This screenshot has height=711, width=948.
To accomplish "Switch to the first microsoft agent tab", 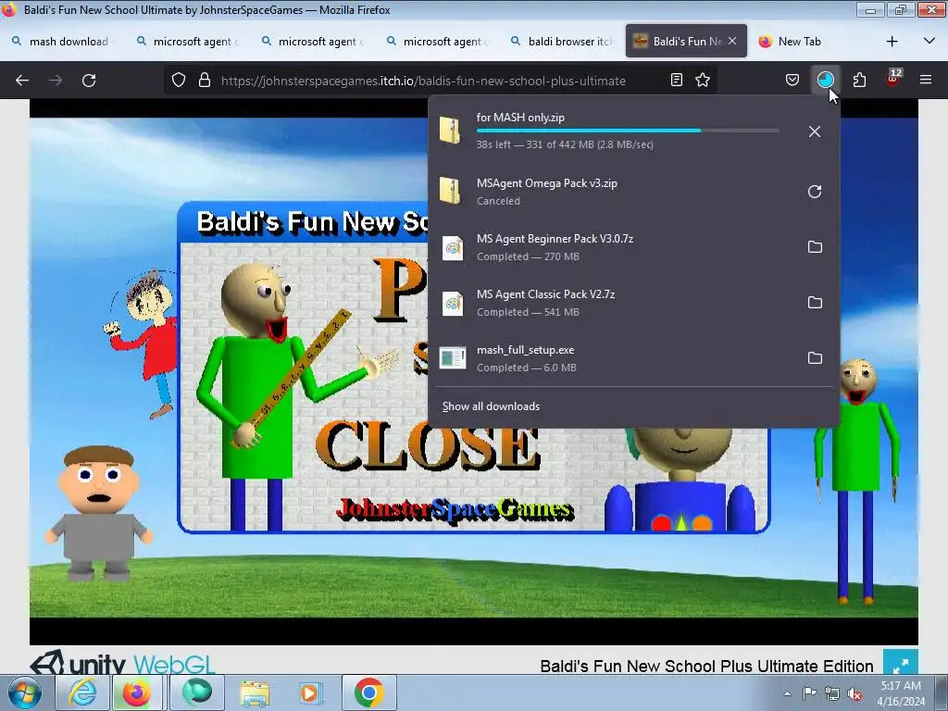I will tap(187, 41).
